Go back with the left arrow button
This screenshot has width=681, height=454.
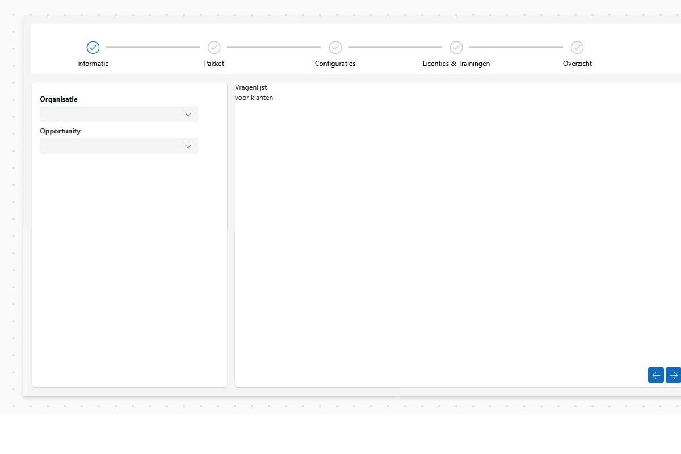click(656, 375)
